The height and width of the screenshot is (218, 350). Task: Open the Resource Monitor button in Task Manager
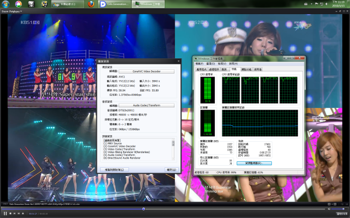coord(254,163)
